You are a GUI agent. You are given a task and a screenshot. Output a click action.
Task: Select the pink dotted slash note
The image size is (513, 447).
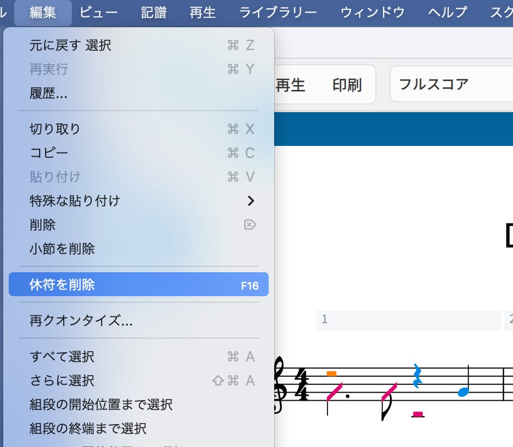pos(334,391)
